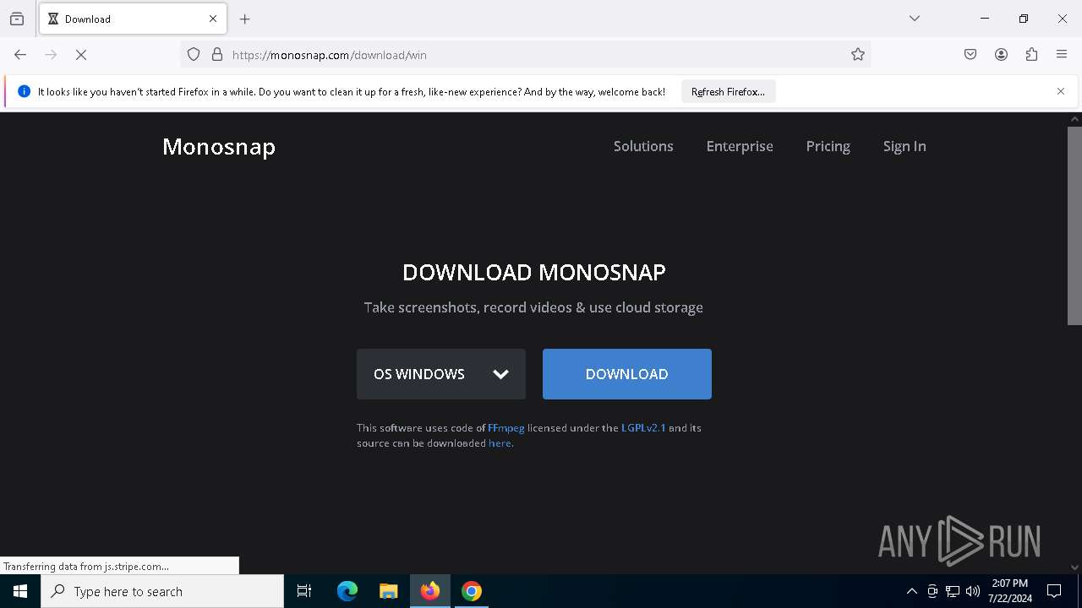The width and height of the screenshot is (1082, 608).
Task: Open the LGPLv2.1 license link
Action: 643,428
